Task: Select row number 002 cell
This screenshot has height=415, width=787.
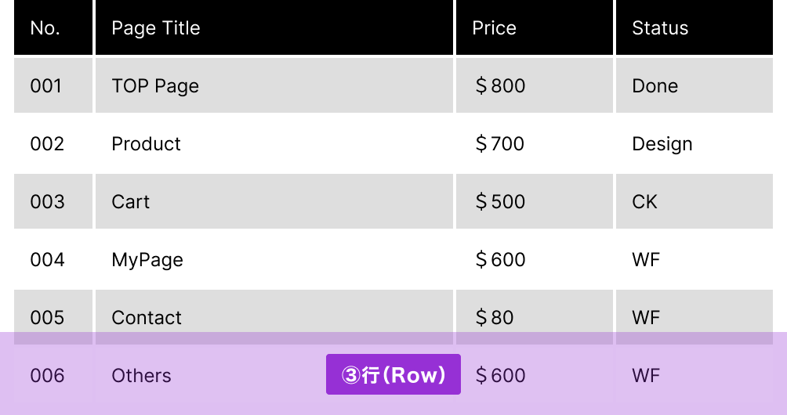Action: [x=47, y=144]
